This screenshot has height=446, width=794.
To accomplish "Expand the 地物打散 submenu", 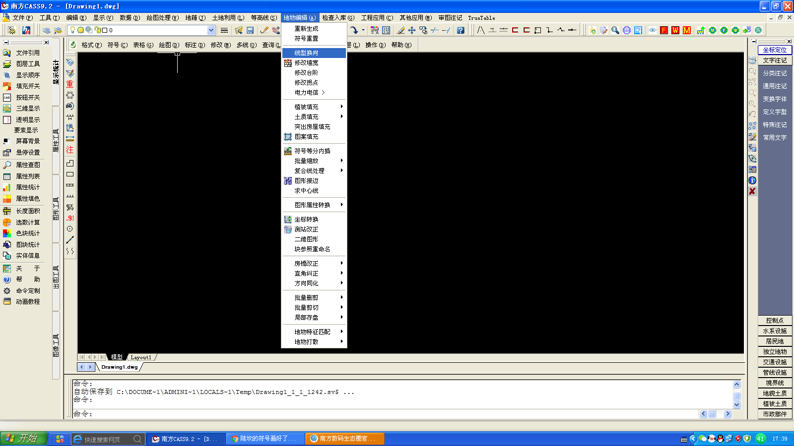I will (314, 341).
